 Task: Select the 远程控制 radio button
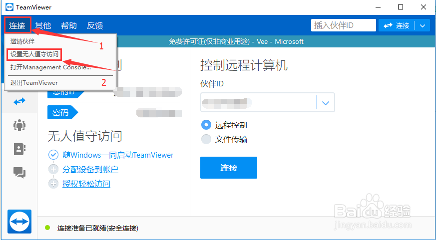pos(206,125)
